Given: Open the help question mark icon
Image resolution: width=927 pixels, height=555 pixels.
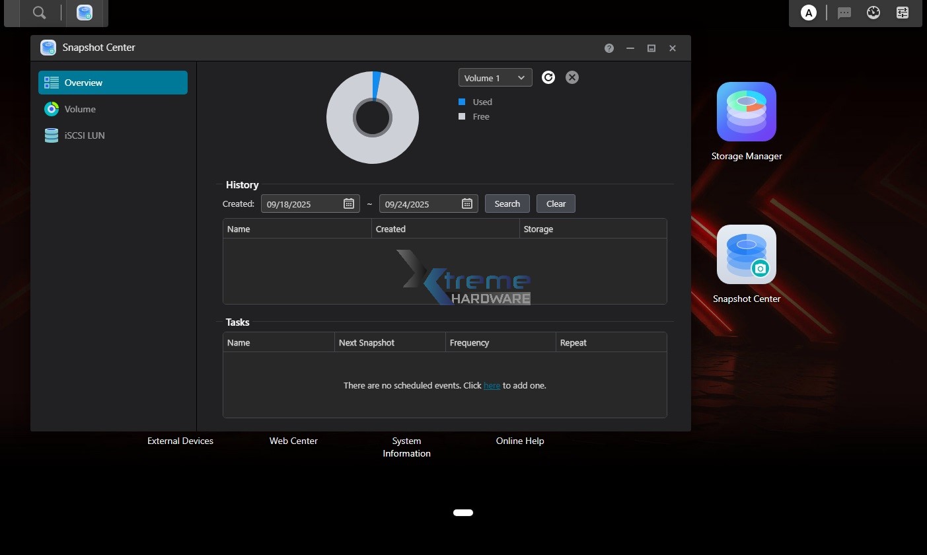Looking at the screenshot, I should pyautogui.click(x=609, y=48).
